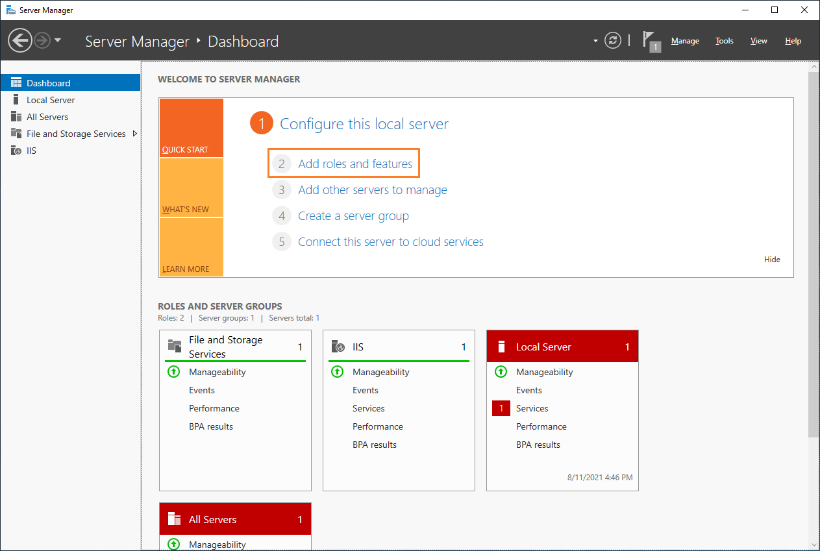Open Performance in the IIS tile
The image size is (820, 551).
pos(378,426)
